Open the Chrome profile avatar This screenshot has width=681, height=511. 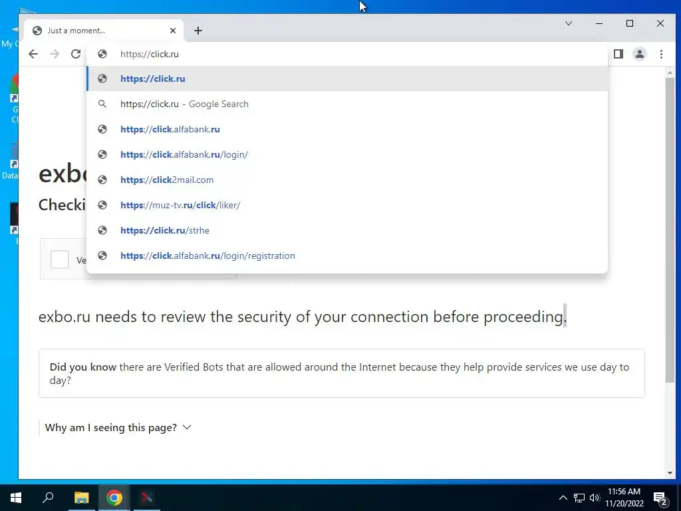(x=639, y=54)
